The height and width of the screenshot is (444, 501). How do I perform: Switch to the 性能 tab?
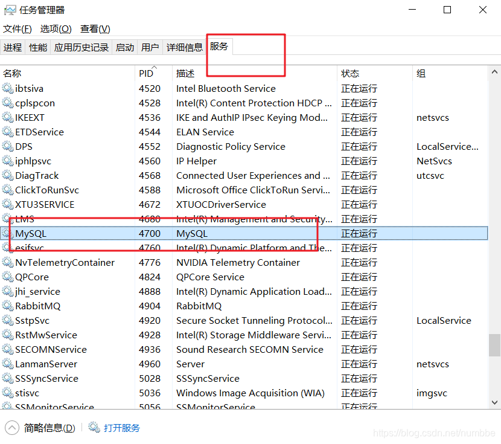[x=37, y=47]
